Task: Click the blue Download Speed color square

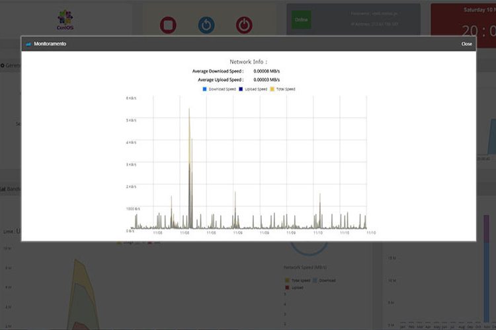Action: [204, 88]
